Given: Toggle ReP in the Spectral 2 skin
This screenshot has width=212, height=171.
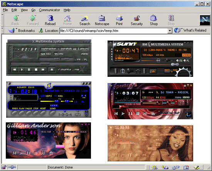Looking at the screenshot, I should 177,113.
